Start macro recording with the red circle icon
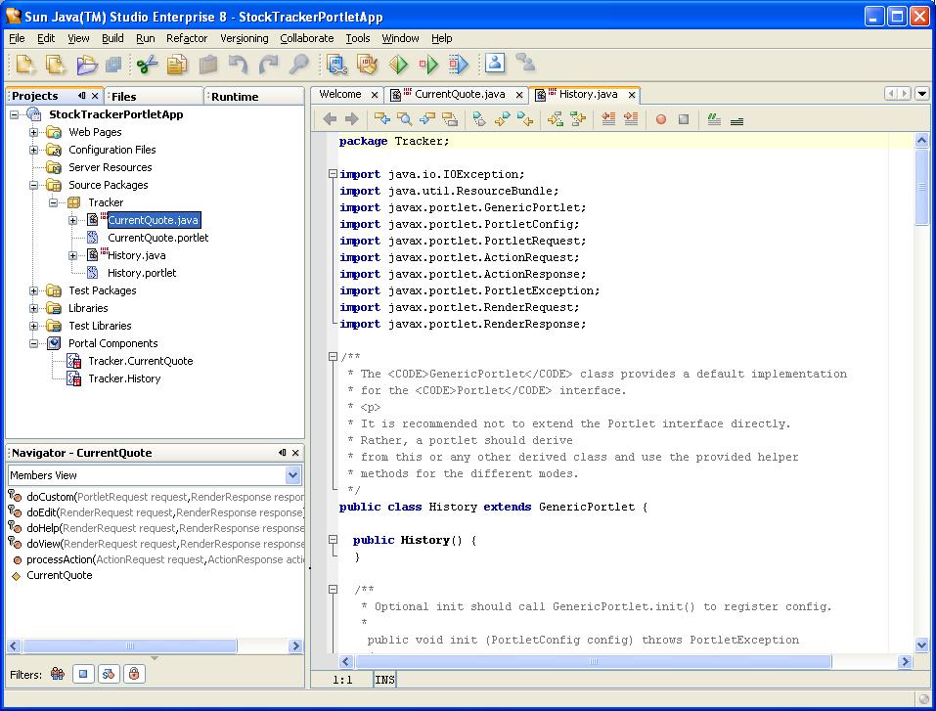The image size is (936, 711). click(x=660, y=119)
